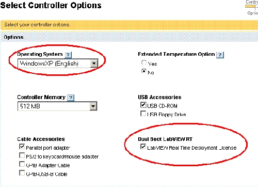Screen dimensions: 258x190
Task: Expand the Controller Memory dropdown arrow
Action: tap(93, 106)
